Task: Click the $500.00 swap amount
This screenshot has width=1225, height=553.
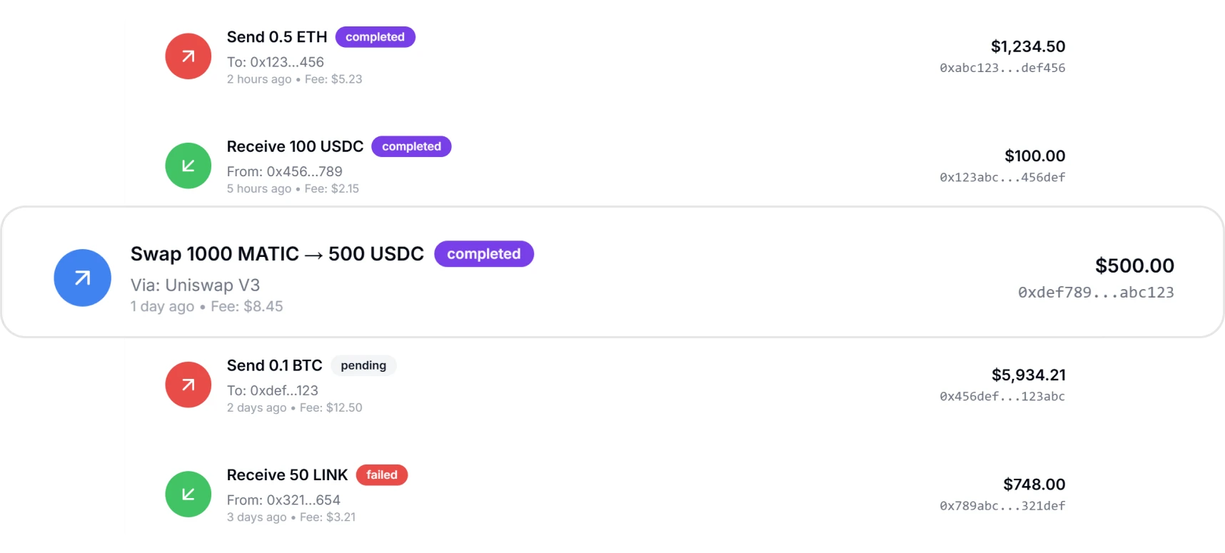Action: pos(1134,265)
